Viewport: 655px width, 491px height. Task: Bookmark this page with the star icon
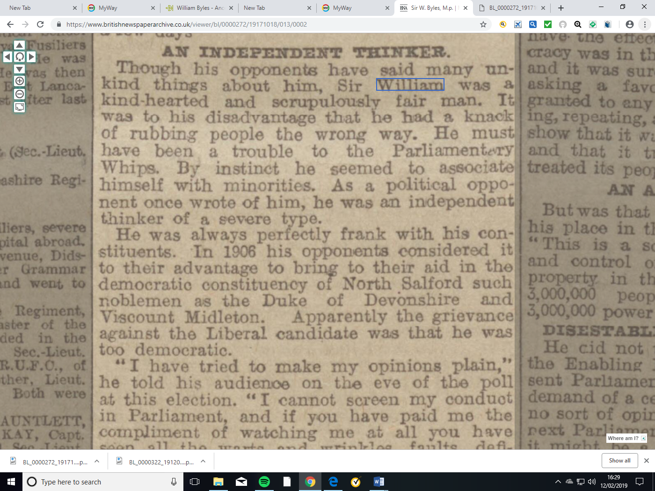[483, 24]
